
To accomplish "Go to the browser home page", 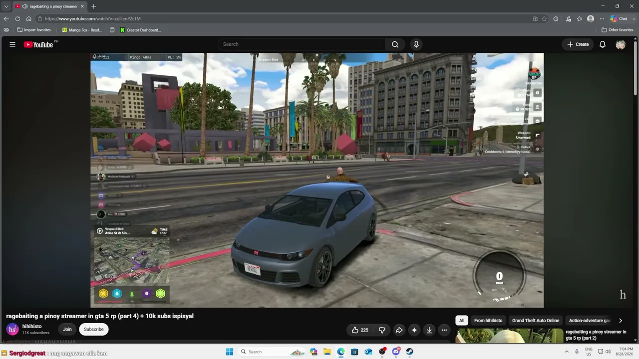I will click(28, 18).
